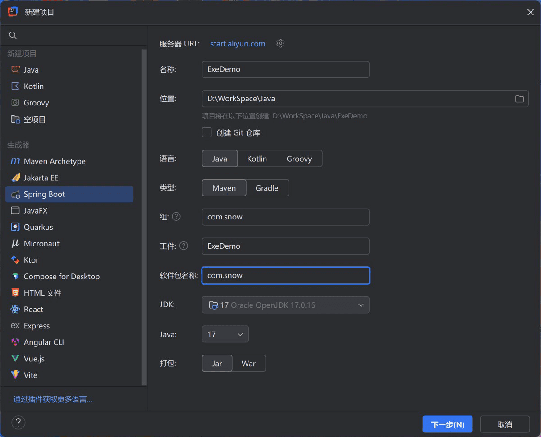Click the browse folder icon in location field
541x437 pixels.
519,99
